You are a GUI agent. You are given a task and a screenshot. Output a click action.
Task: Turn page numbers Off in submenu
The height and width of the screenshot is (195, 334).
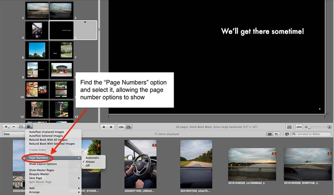pyautogui.click(x=88, y=166)
